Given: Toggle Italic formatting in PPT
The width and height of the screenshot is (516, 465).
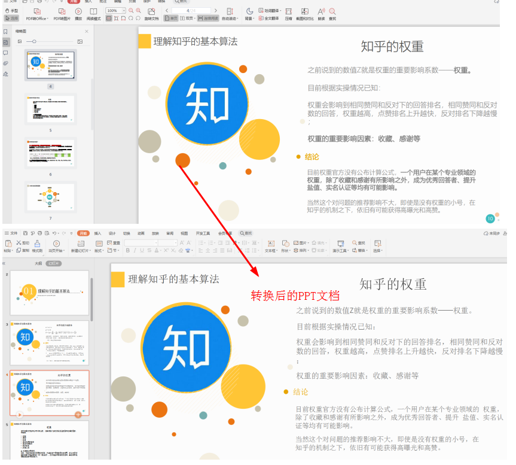Looking at the screenshot, I should (x=135, y=250).
